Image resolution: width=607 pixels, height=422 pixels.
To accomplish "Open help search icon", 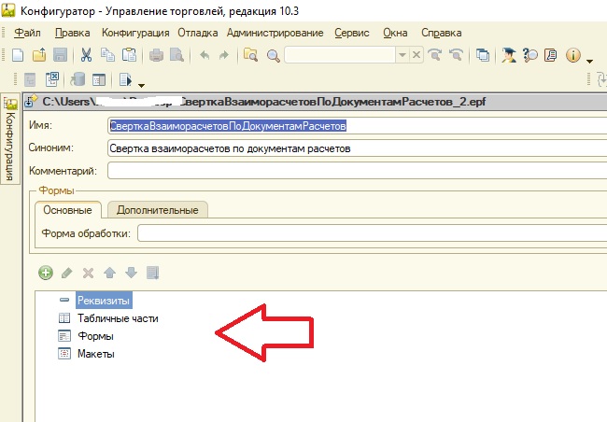I will tap(530, 55).
